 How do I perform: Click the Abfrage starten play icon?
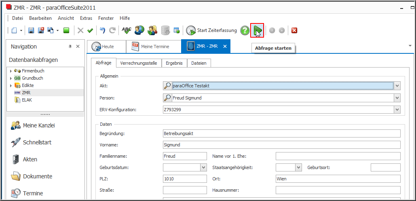click(257, 30)
